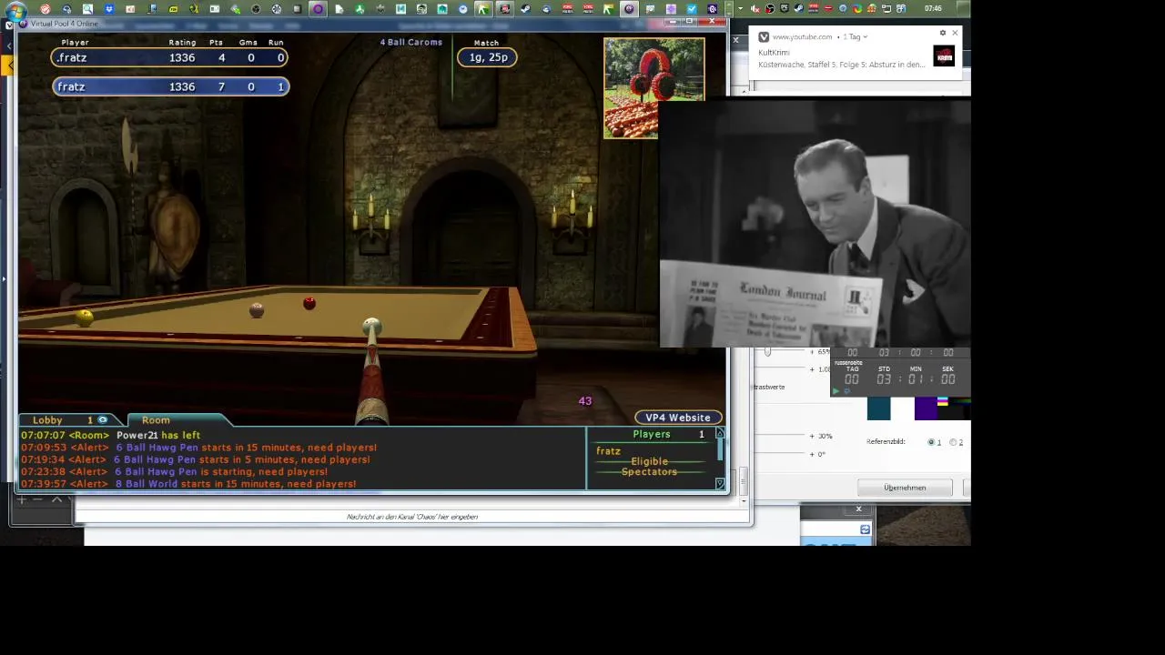The height and width of the screenshot is (655, 1165).
Task: Focus the 'Nachricht an den Kanal' input field
Action: [x=412, y=517]
